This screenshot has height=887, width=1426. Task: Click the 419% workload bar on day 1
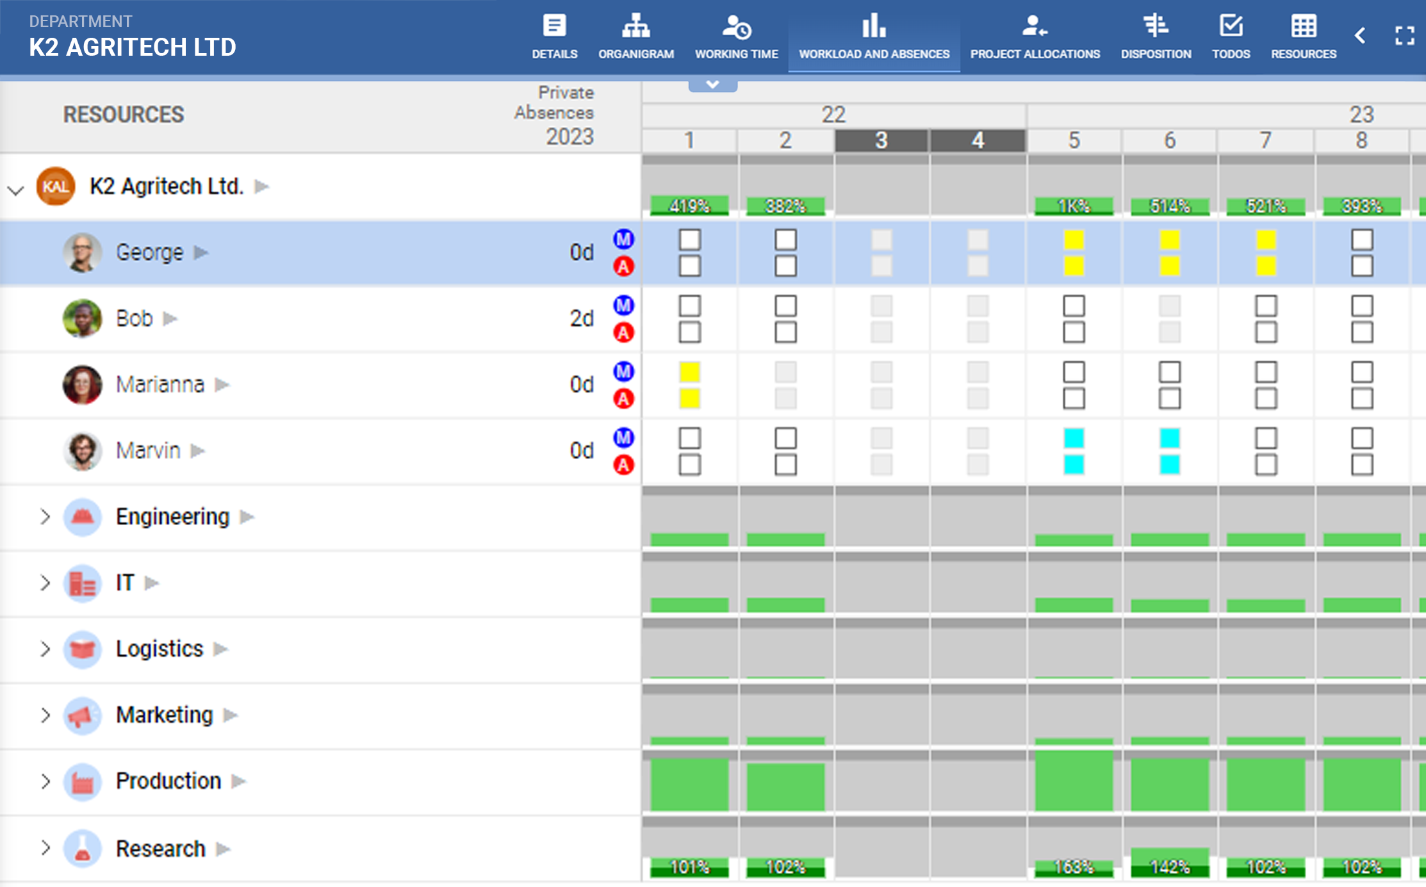[x=689, y=206]
